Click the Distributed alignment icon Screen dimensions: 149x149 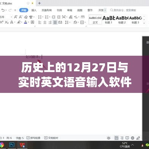tap(60, 22)
